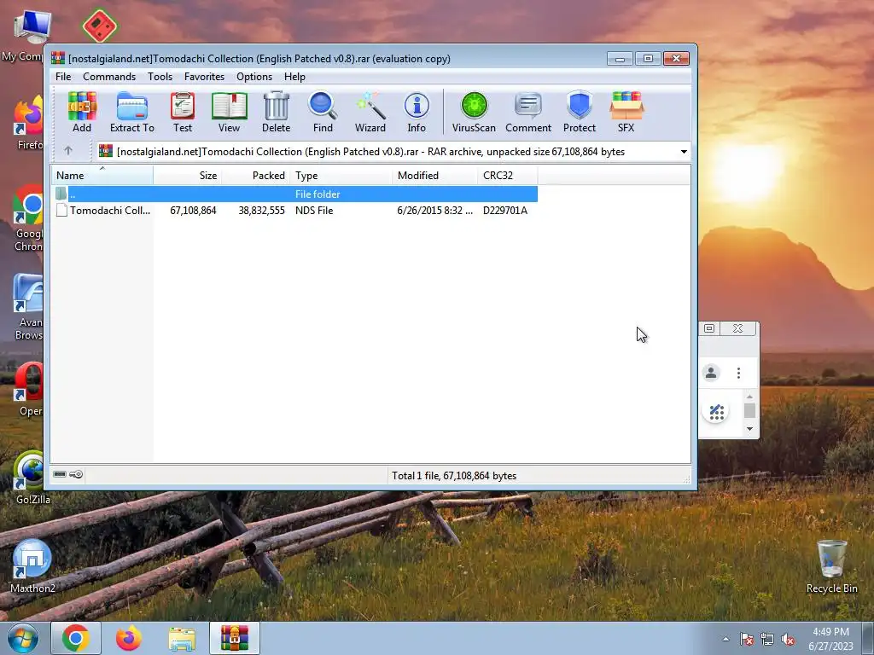Click the D229701A CRC32 value
This screenshot has width=874, height=655.
pyautogui.click(x=505, y=211)
